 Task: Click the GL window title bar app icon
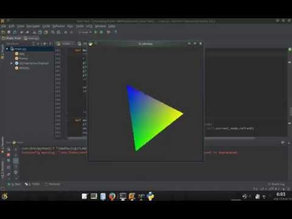91,44
